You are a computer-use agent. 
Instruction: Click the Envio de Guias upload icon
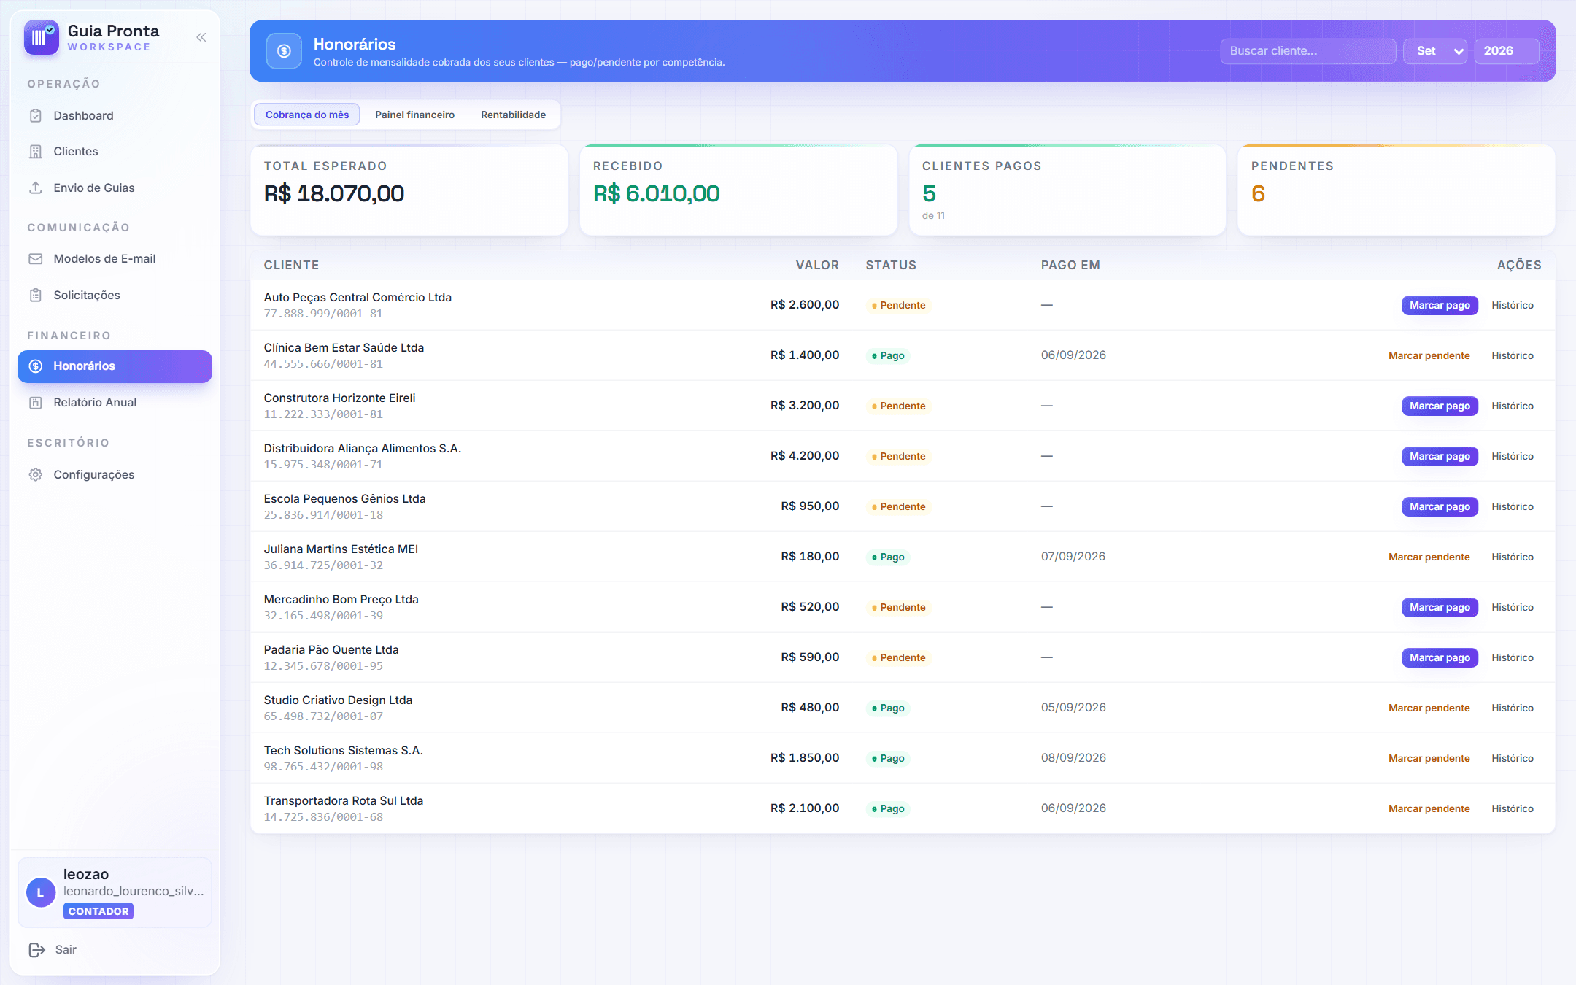pos(35,188)
